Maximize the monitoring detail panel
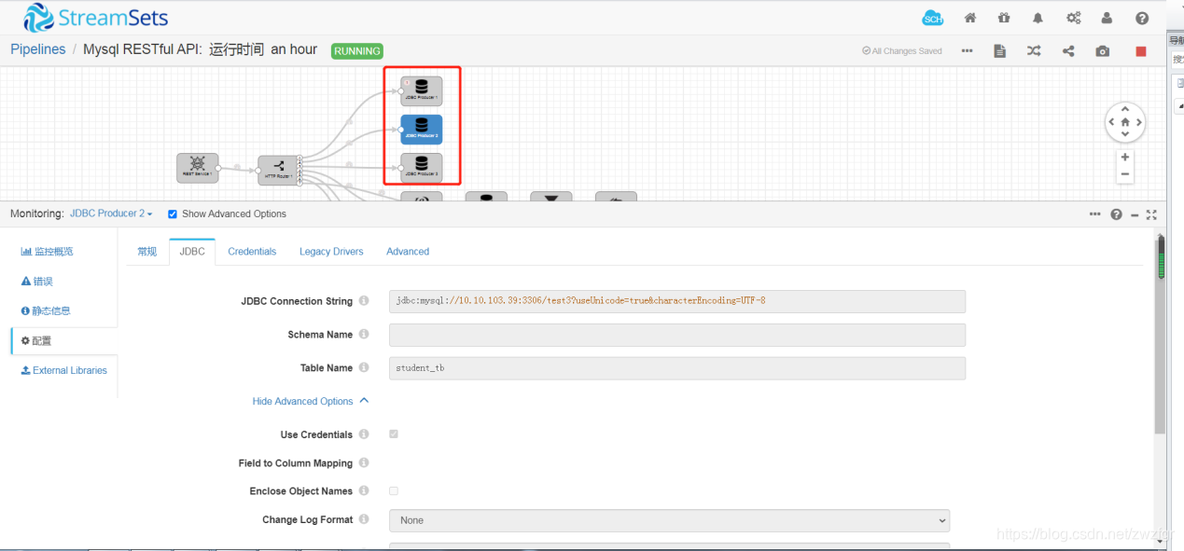The height and width of the screenshot is (551, 1184). [x=1151, y=214]
